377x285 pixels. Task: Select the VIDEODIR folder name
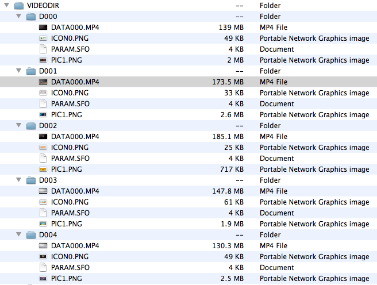click(x=43, y=6)
